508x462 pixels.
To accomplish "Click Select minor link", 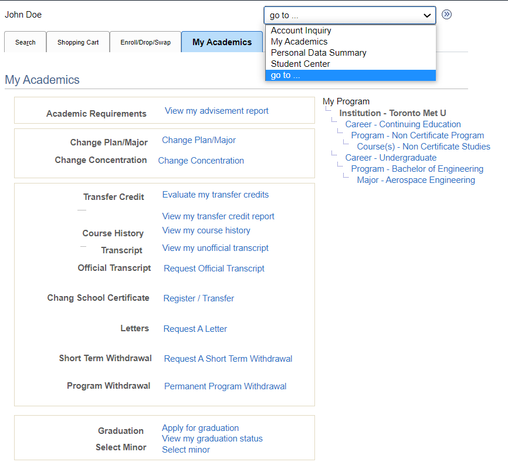I will (x=186, y=450).
